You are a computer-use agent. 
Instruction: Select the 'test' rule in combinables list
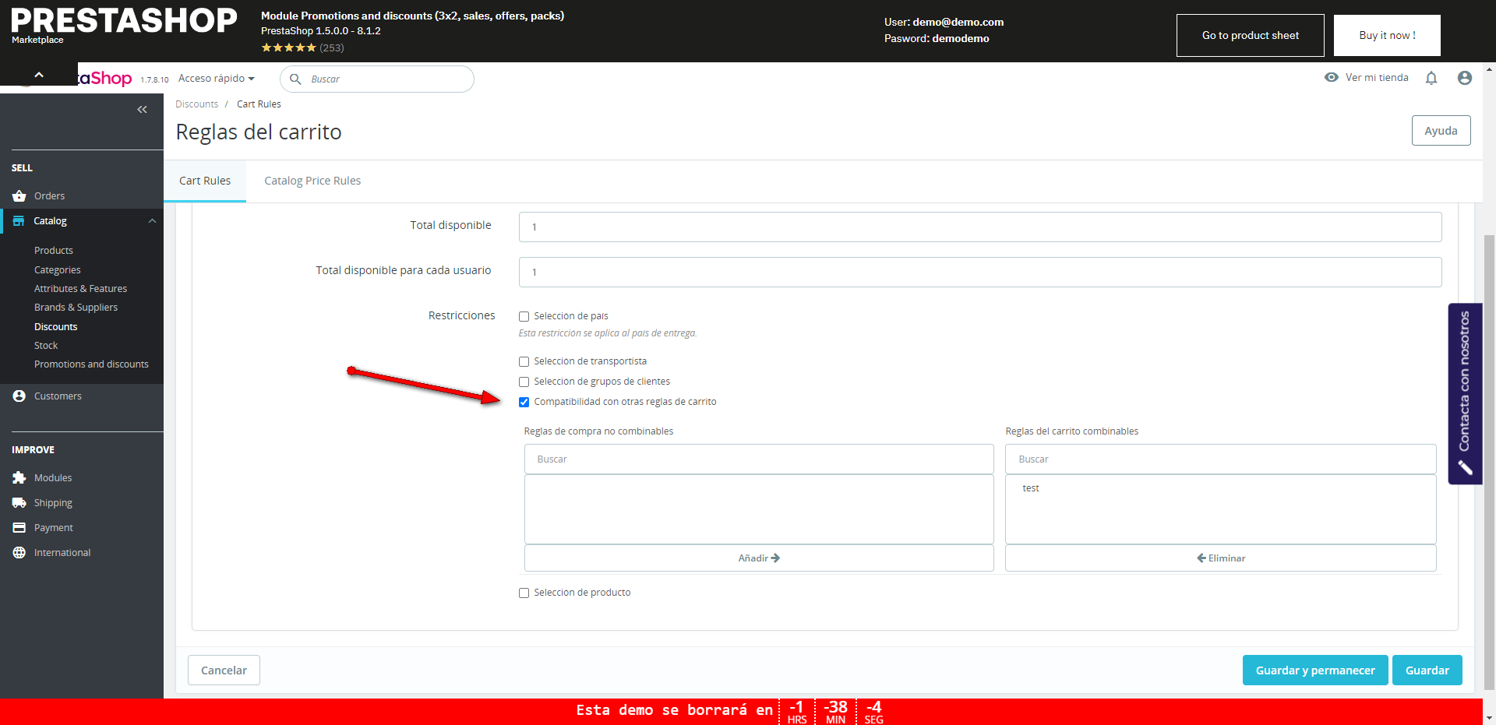point(1031,488)
